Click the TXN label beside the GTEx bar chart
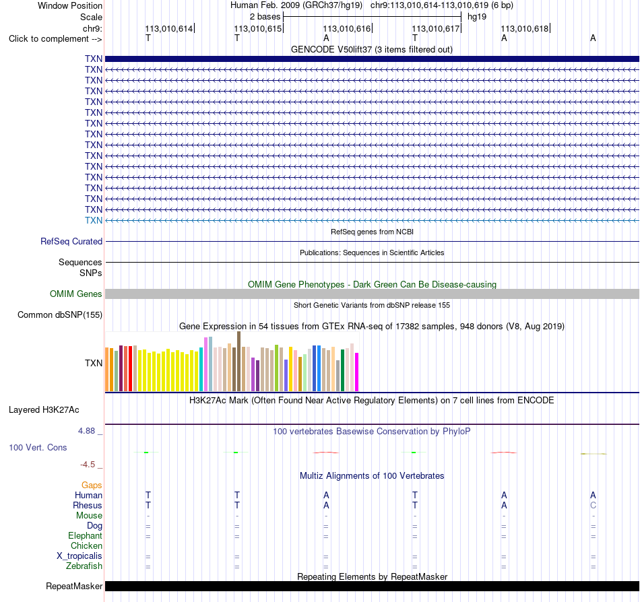The height and width of the screenshot is (602, 640). 94,363
